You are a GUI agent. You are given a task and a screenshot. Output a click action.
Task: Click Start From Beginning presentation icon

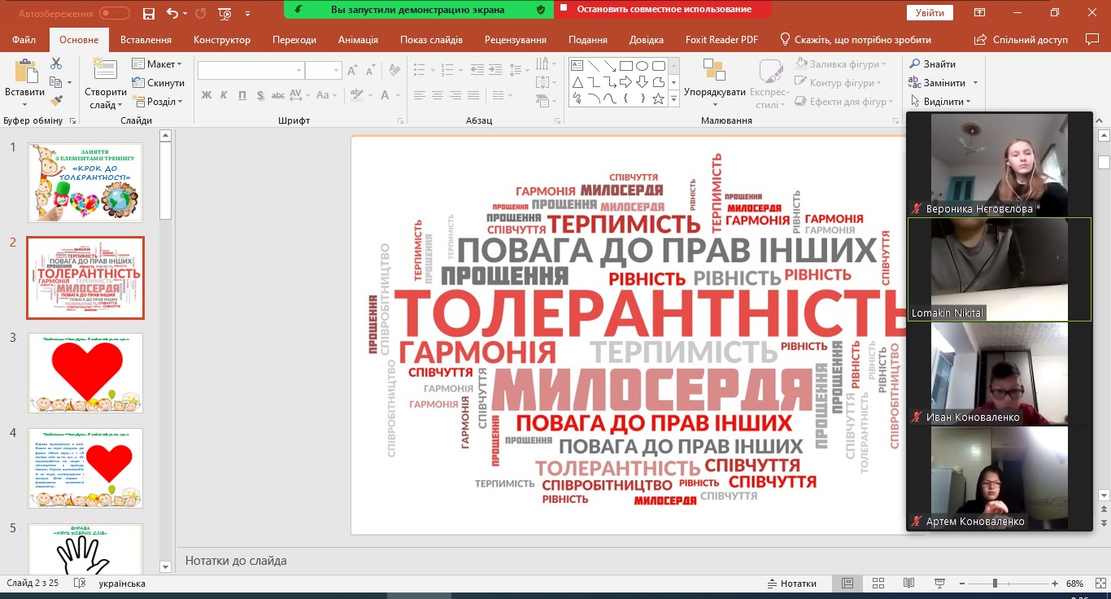(225, 14)
